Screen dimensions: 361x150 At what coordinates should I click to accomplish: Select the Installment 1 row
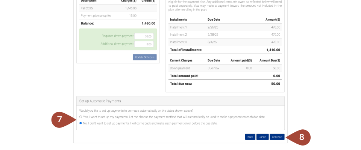pyautogui.click(x=225, y=27)
